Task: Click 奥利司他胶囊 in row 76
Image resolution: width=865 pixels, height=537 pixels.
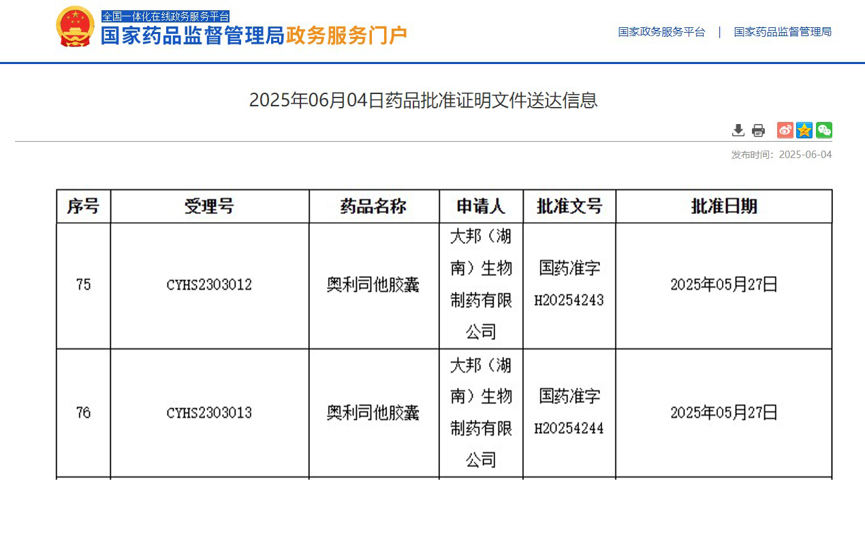Action: pos(373,413)
